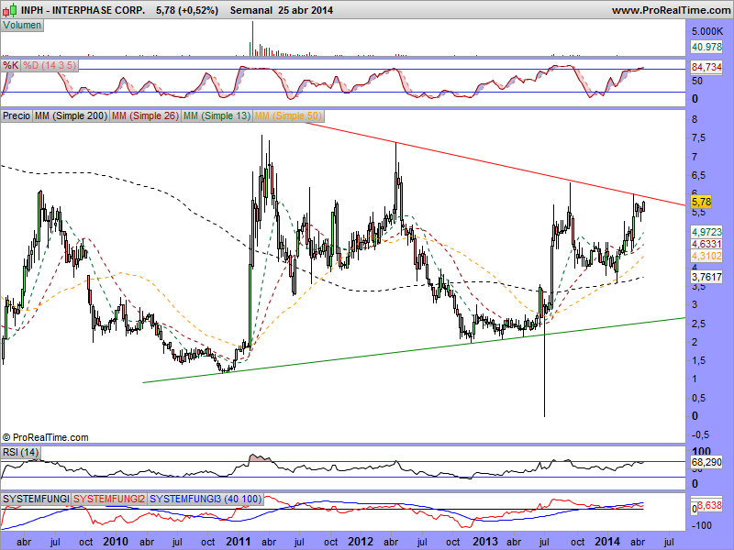This screenshot has width=734, height=550.
Task: Click the © ProRealTime.com copyright text
Action: pyautogui.click(x=45, y=438)
